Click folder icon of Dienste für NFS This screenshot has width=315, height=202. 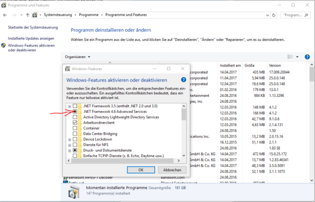pos(80,144)
